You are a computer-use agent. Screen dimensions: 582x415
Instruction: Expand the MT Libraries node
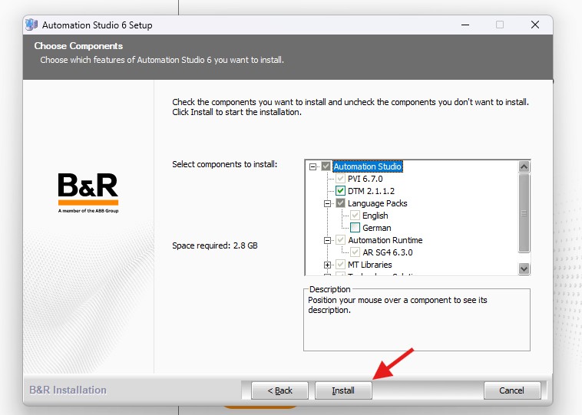[x=327, y=265]
